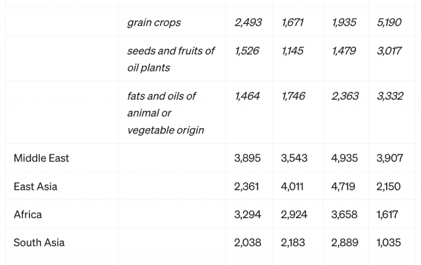Click grain crops value 5,190
The height and width of the screenshot is (265, 421).
[x=389, y=22]
